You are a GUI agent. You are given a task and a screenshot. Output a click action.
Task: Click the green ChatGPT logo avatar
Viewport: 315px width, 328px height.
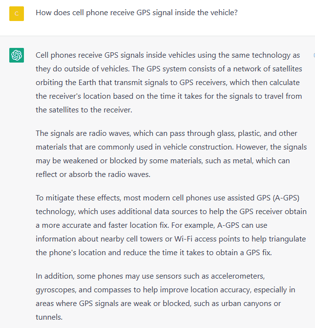(x=17, y=55)
